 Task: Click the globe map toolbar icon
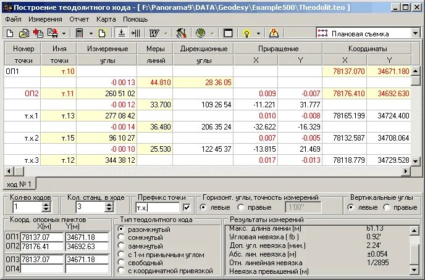click(x=200, y=33)
